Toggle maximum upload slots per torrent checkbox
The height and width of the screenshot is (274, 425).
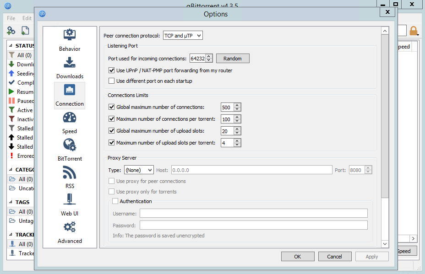click(111, 143)
